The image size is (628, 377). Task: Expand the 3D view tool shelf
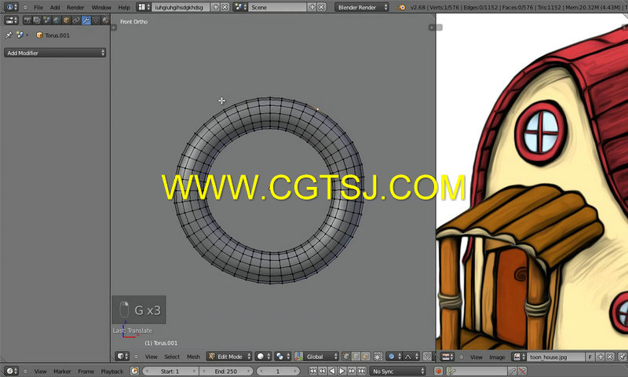pos(114,27)
